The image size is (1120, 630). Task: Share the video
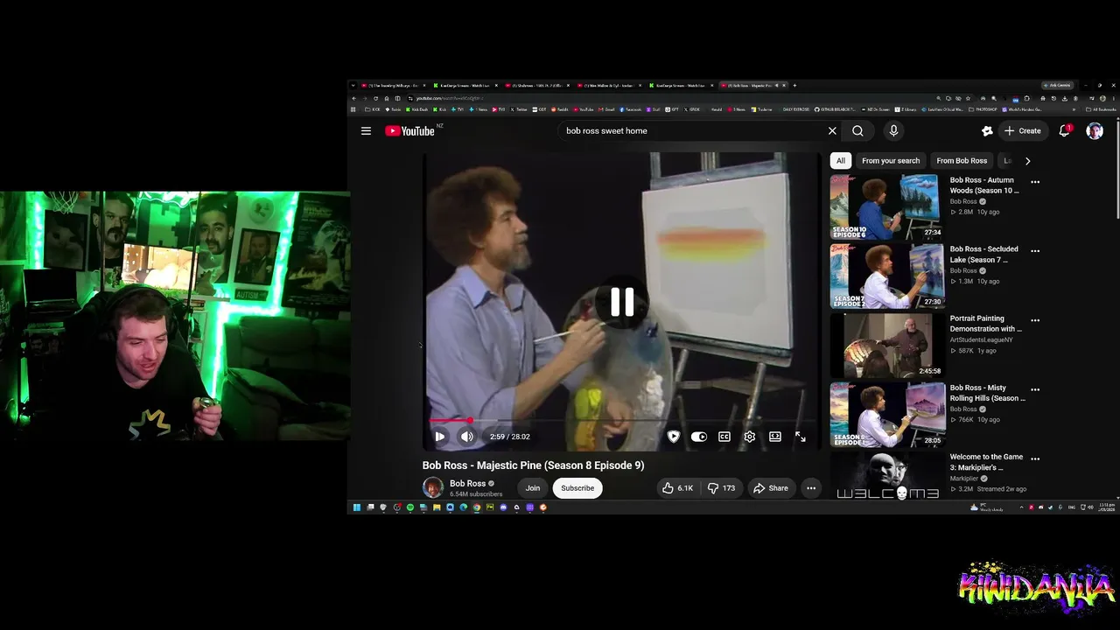771,488
